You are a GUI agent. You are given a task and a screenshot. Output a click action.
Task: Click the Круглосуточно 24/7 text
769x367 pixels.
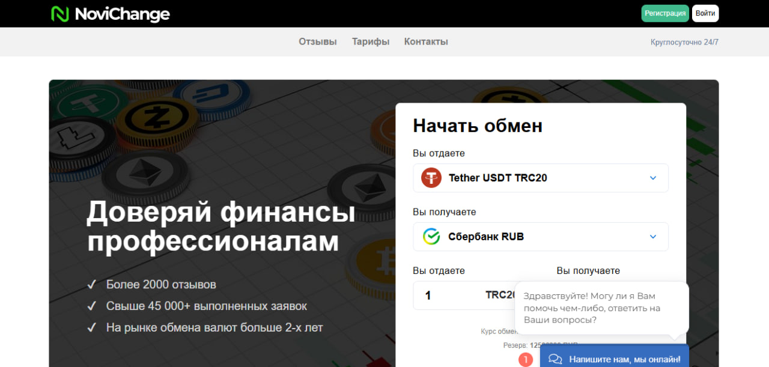click(684, 42)
